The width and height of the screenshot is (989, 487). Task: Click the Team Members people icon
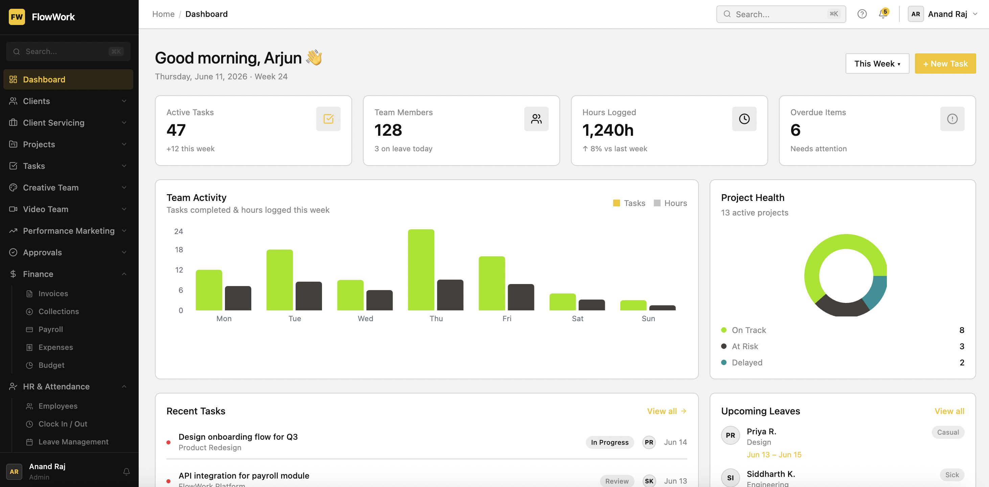[x=536, y=119]
